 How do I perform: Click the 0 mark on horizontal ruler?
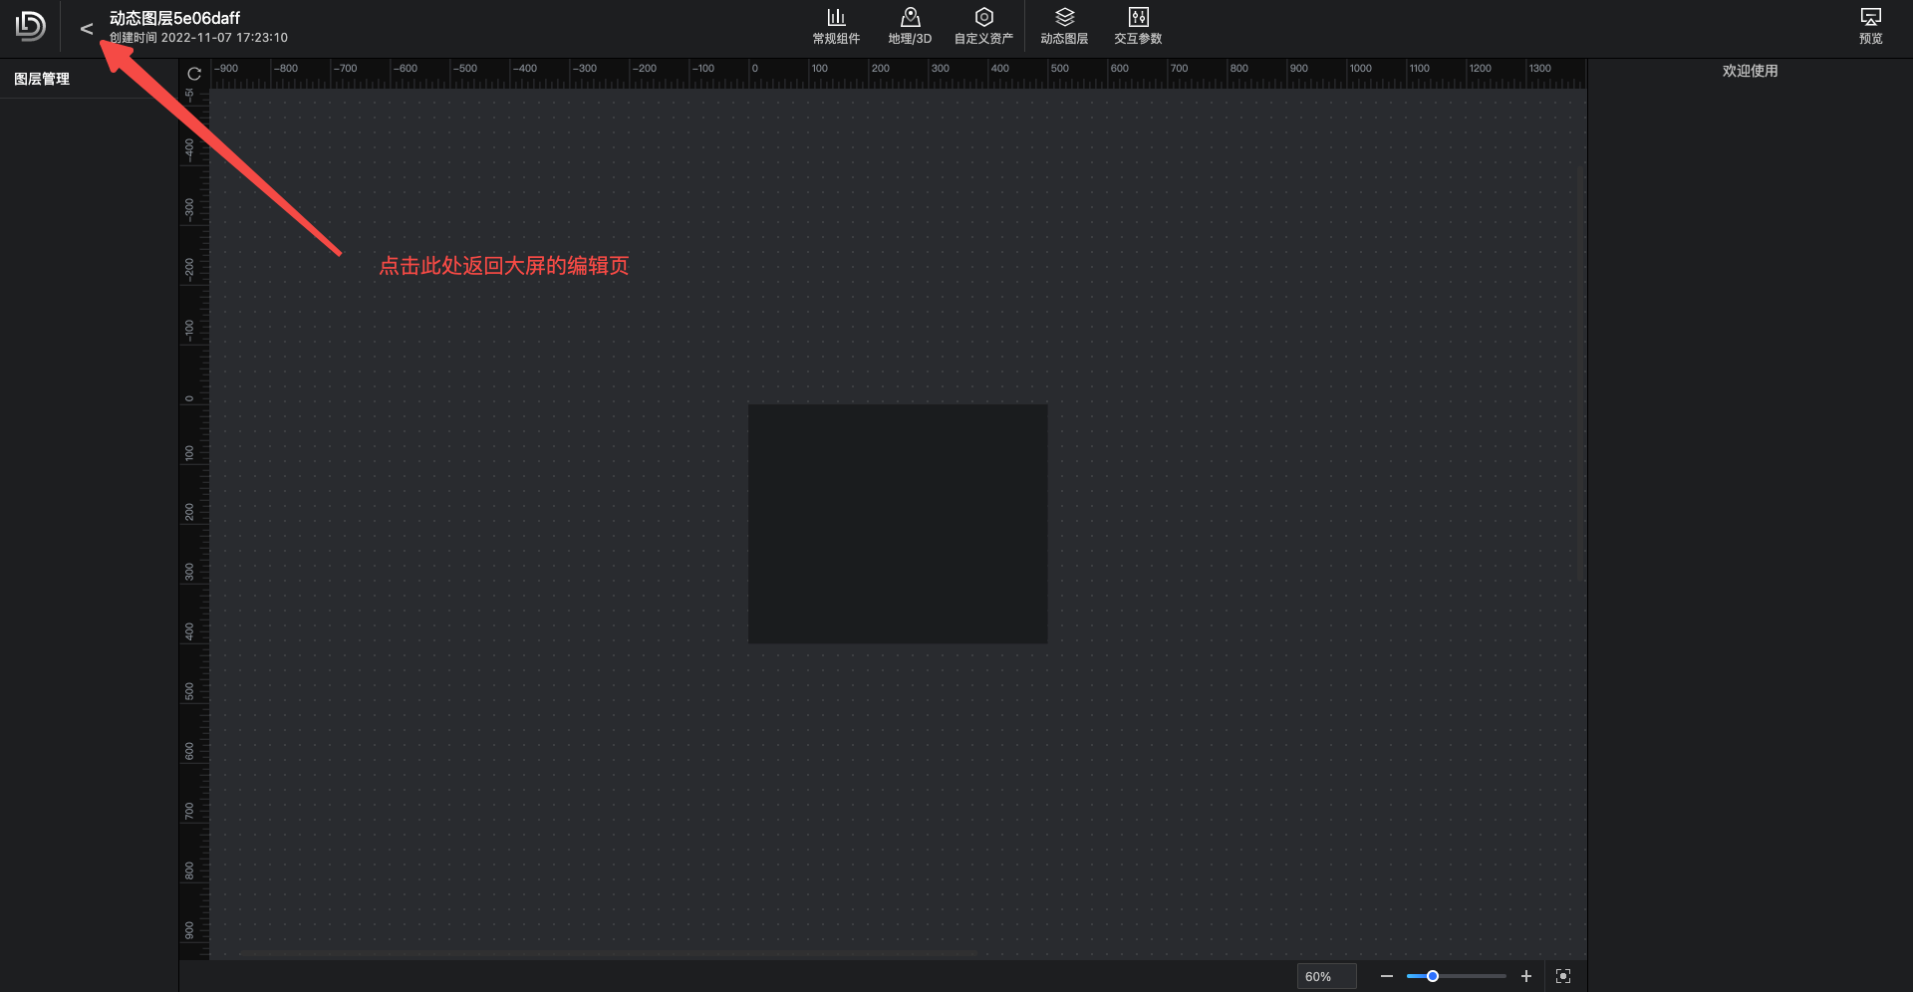tap(754, 69)
